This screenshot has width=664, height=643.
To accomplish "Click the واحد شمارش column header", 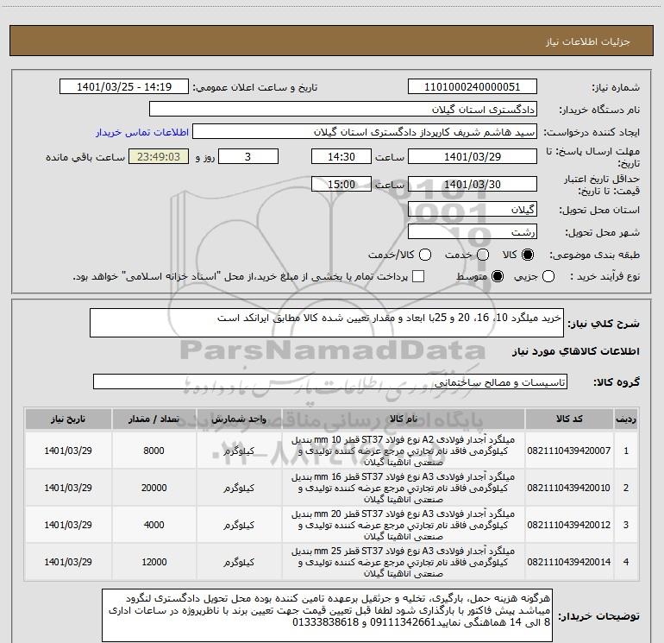I will click(x=239, y=419).
